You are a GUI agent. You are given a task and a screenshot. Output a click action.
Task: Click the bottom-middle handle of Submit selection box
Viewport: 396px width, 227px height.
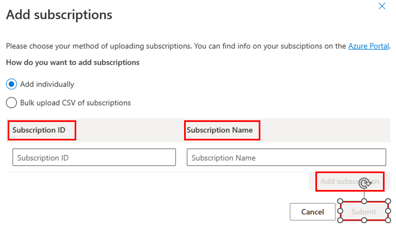click(x=364, y=220)
